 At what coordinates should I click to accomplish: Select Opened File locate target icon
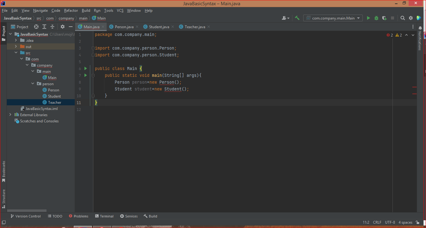tap(36, 27)
